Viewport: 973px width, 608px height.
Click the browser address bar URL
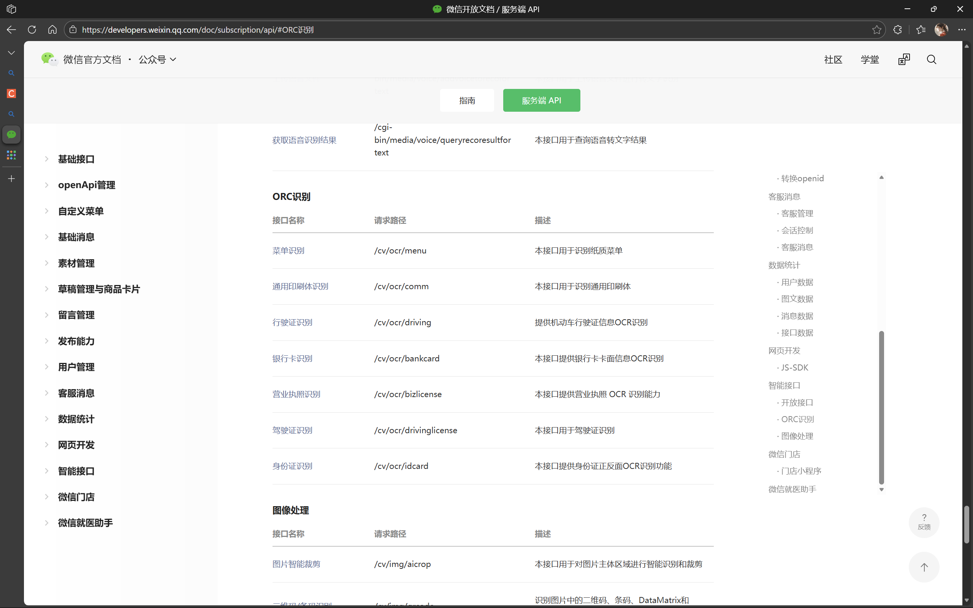[197, 30]
